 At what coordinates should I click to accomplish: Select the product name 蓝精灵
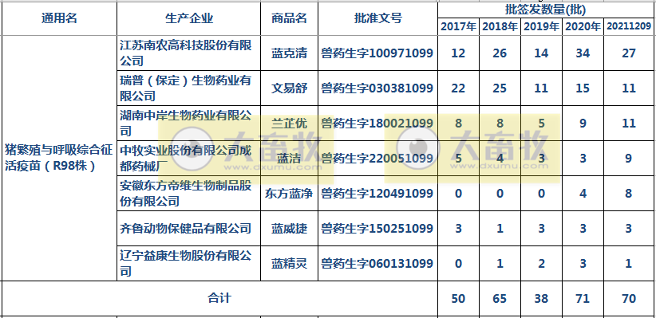click(289, 264)
